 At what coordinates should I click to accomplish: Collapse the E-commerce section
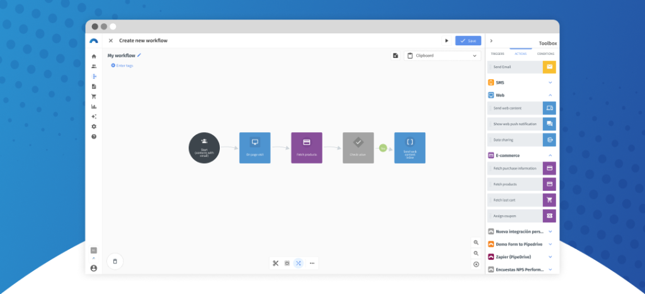[550, 155]
